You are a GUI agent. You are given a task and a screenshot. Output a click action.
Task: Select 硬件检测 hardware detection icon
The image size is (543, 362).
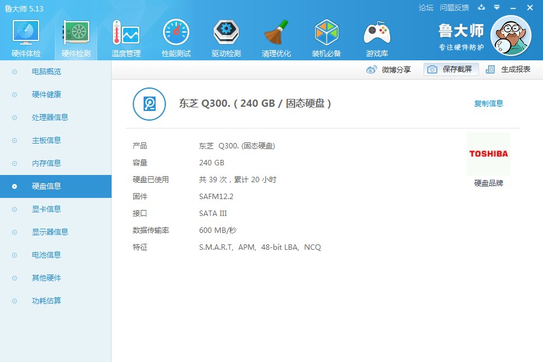76,38
